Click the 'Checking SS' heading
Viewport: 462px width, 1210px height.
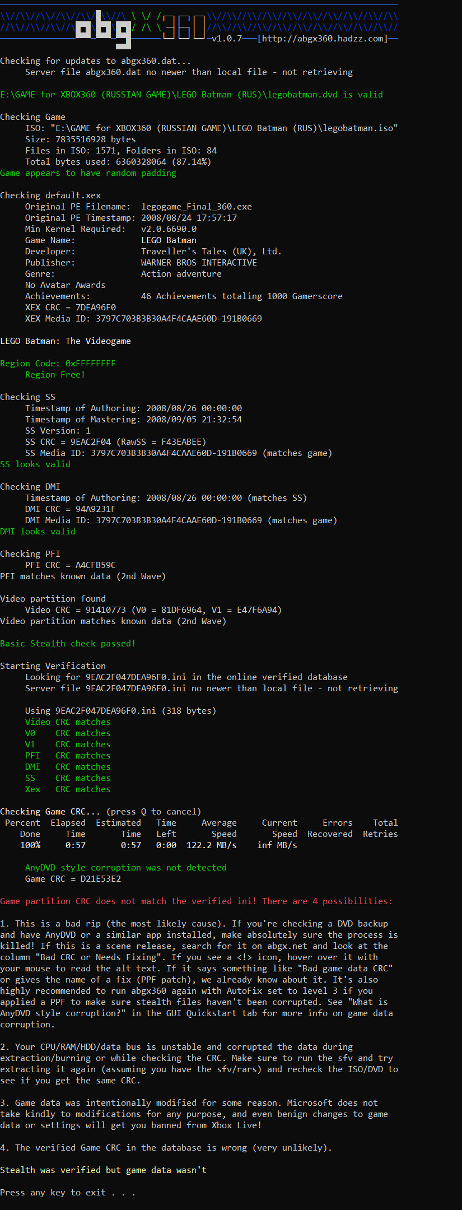tap(28, 397)
